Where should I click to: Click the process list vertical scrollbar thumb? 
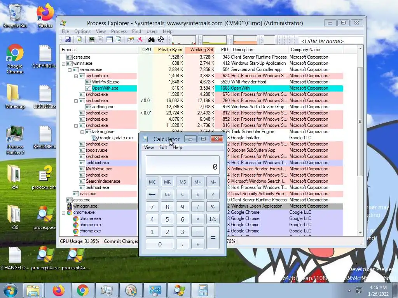click(360, 121)
